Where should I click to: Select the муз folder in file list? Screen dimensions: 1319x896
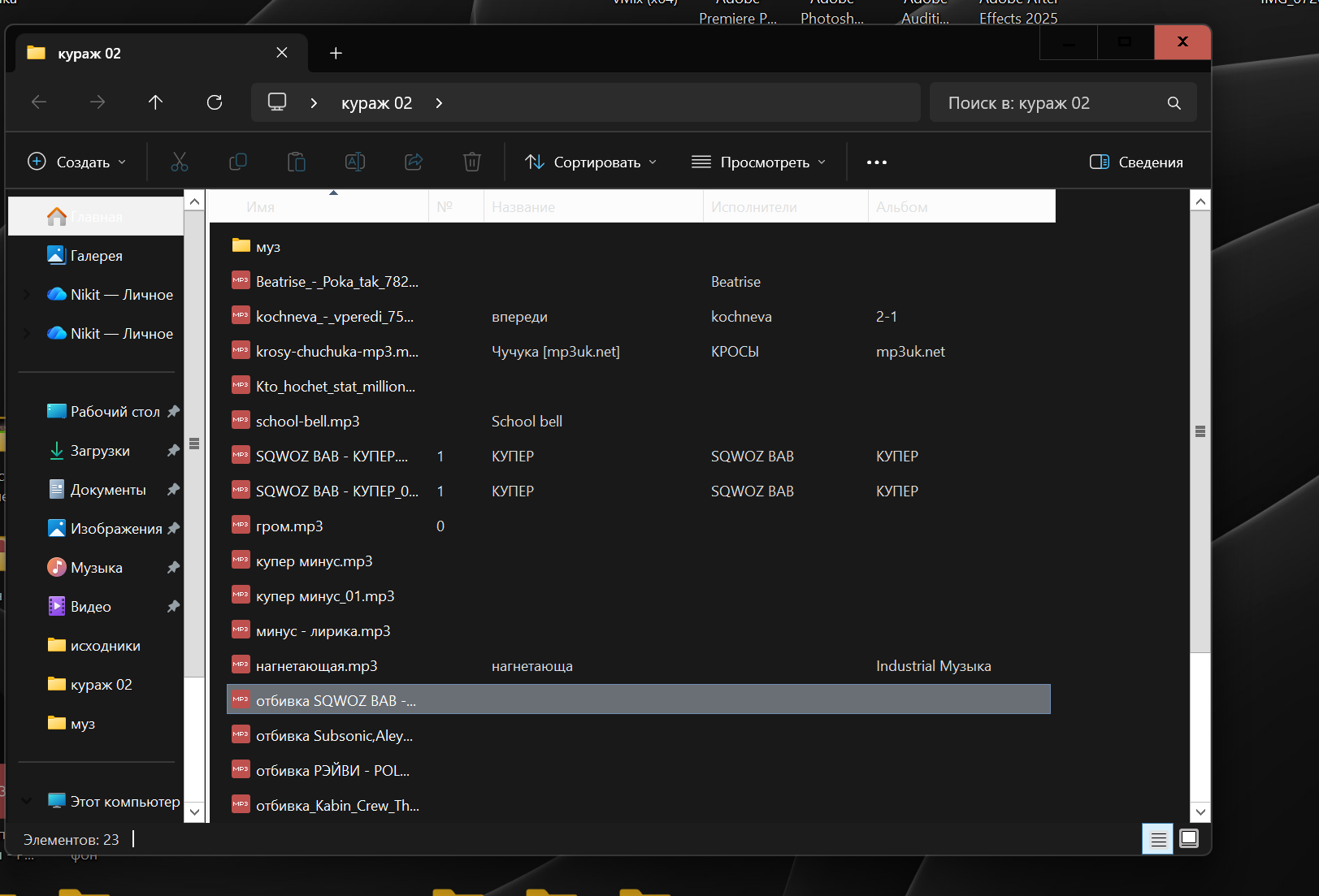[639, 246]
